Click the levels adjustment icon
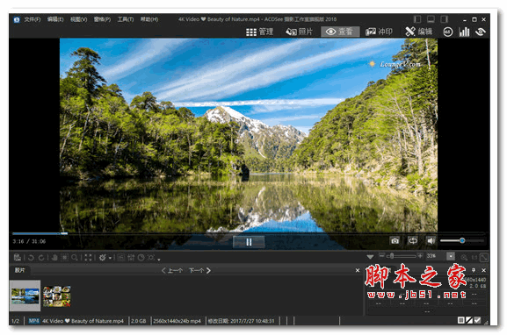The height and width of the screenshot is (335, 507). point(131,258)
